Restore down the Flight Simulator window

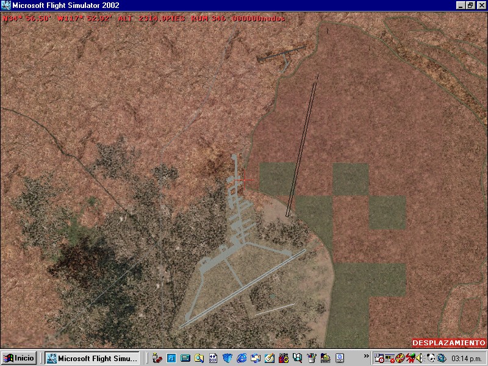coord(470,5)
